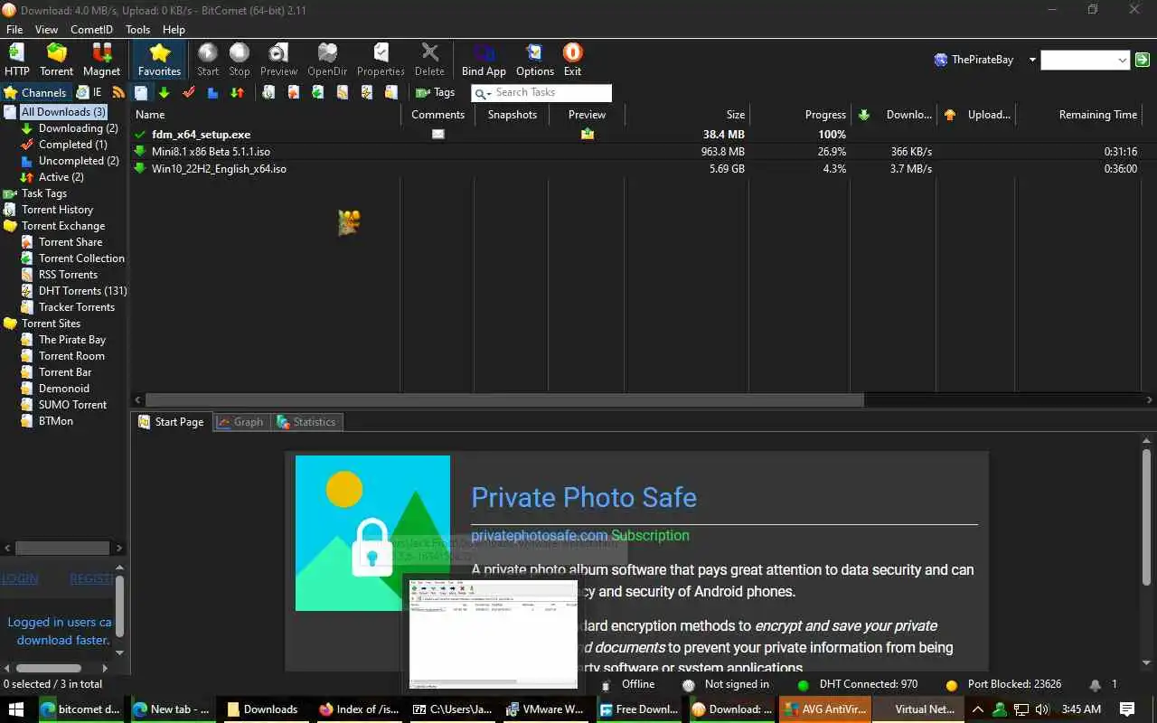The width and height of the screenshot is (1157, 723).
Task: Open the Search Tasks magnifier dropdown
Action: pyautogui.click(x=482, y=92)
